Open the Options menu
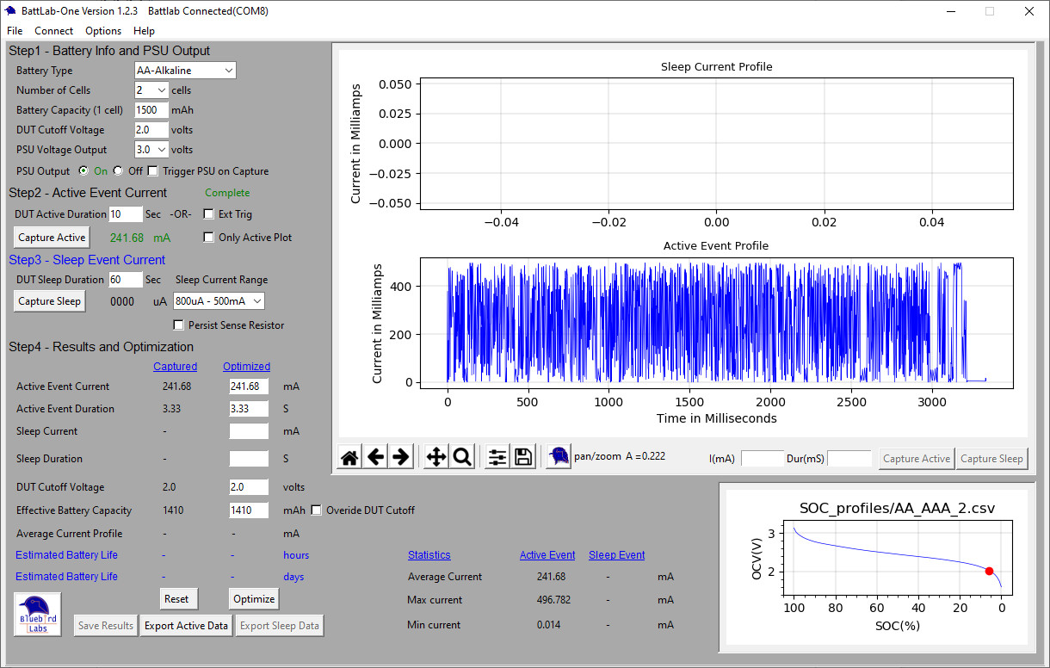This screenshot has height=668, width=1050. point(103,31)
